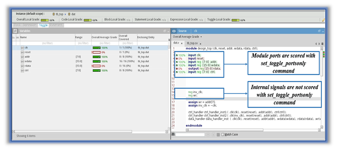
Task: Click the Code Local Grade 66% bar
Action: point(87,20)
